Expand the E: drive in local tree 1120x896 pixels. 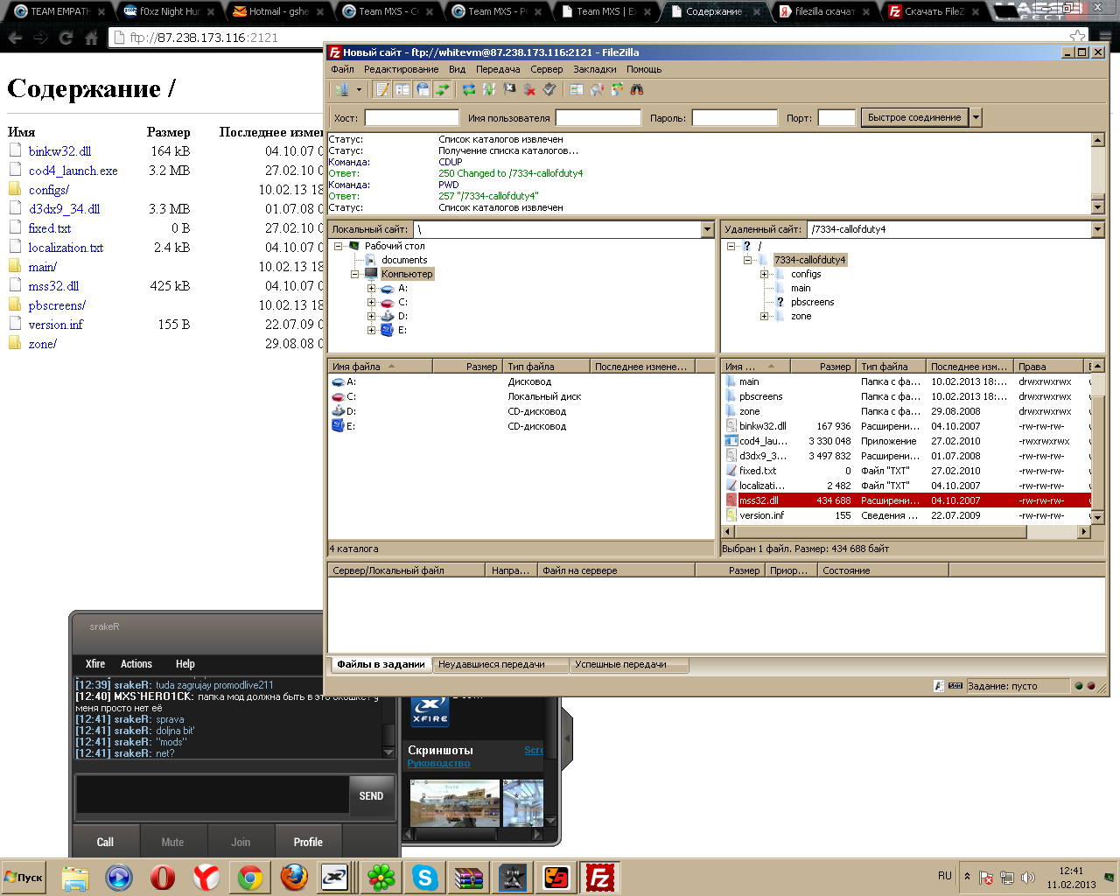tap(371, 330)
